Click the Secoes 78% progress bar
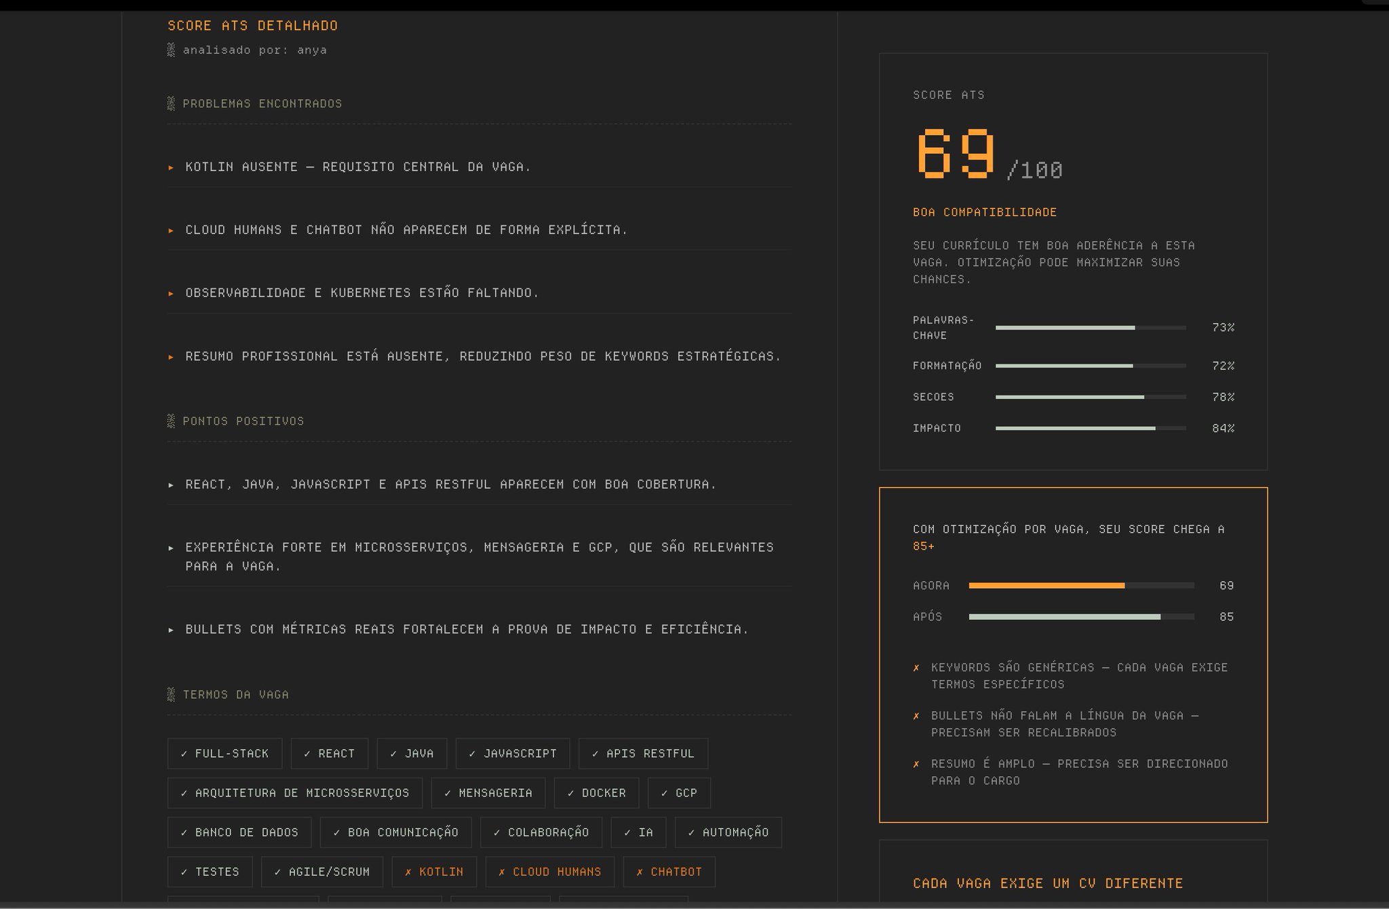 click(1091, 397)
